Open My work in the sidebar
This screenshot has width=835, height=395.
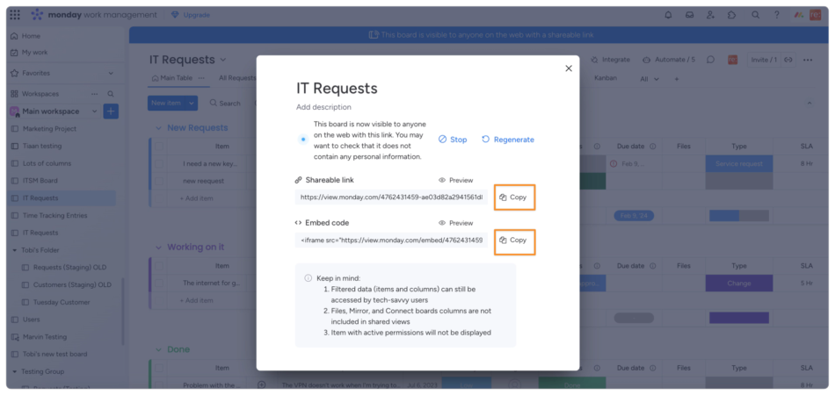pyautogui.click(x=29, y=52)
